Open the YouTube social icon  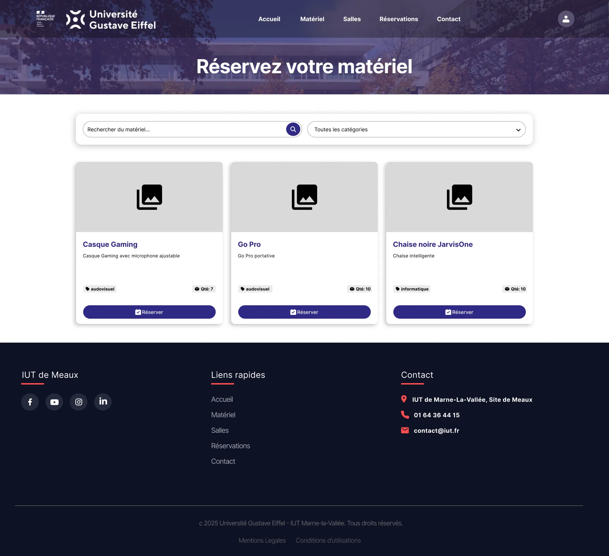click(x=54, y=402)
